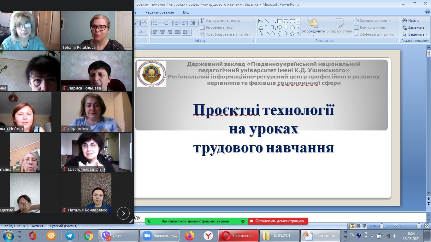431x242 pixels.
Task: Open the 16.05.2021 folder in taskbar
Action: (x=279, y=236)
